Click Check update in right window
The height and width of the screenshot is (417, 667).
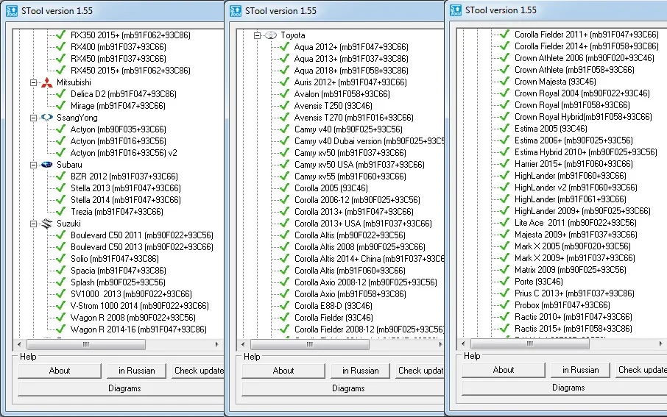(641, 370)
